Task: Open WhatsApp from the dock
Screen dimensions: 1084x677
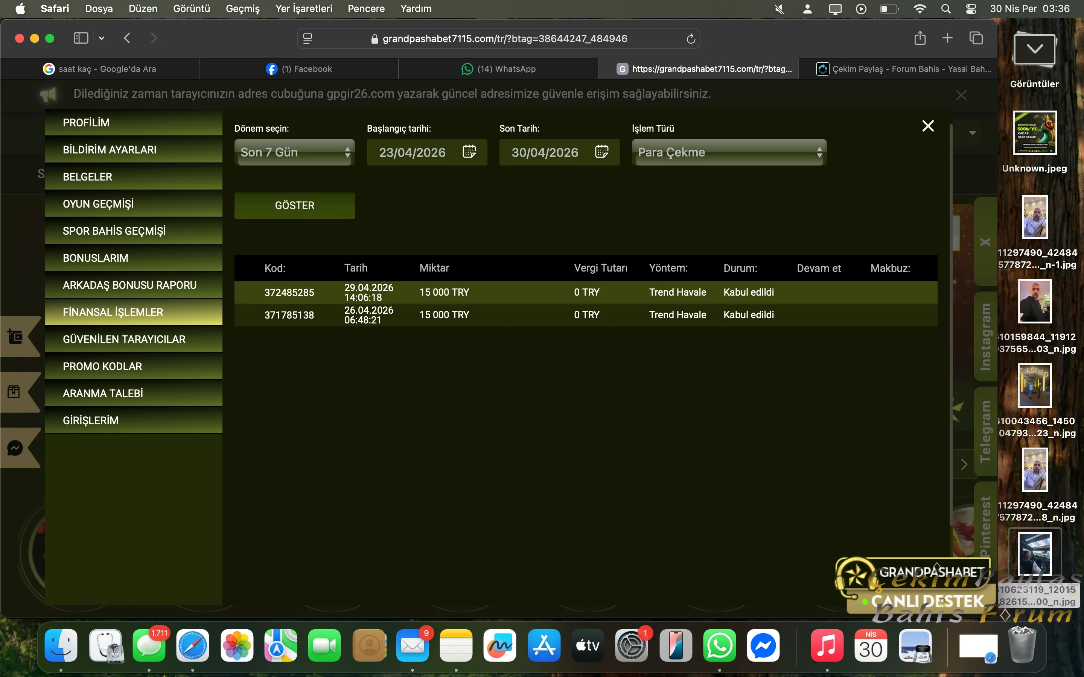Action: (x=719, y=645)
